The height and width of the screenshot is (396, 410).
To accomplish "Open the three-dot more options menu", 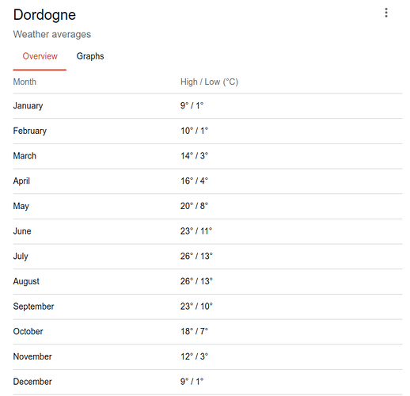I will 386,13.
